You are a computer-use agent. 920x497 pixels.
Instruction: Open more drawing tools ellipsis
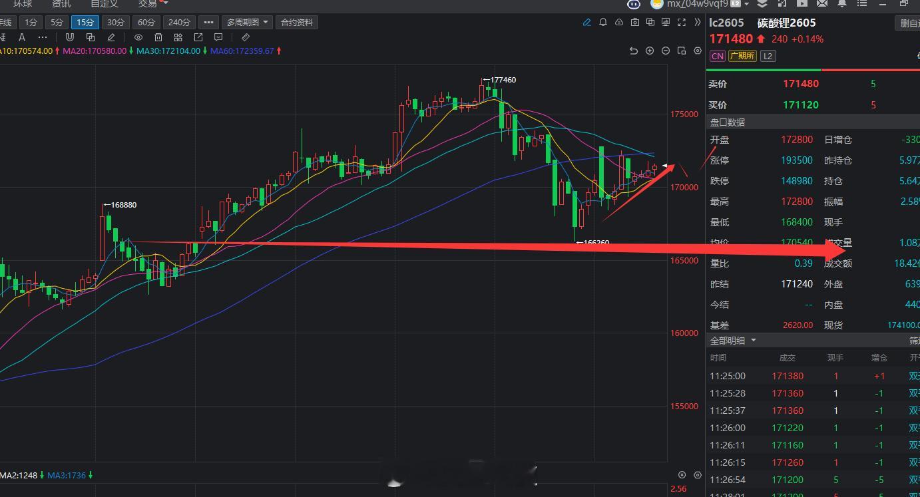tap(43, 37)
